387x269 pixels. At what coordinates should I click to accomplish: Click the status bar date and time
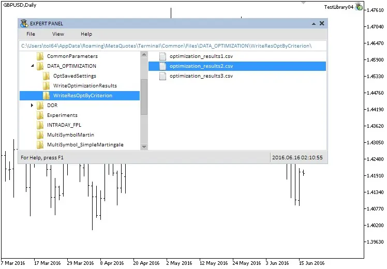click(x=297, y=158)
